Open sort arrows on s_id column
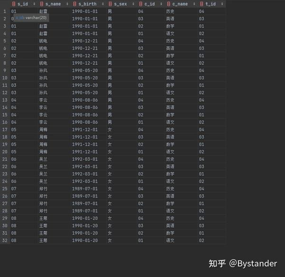The width and height of the screenshot is (285, 277). click(34, 4)
